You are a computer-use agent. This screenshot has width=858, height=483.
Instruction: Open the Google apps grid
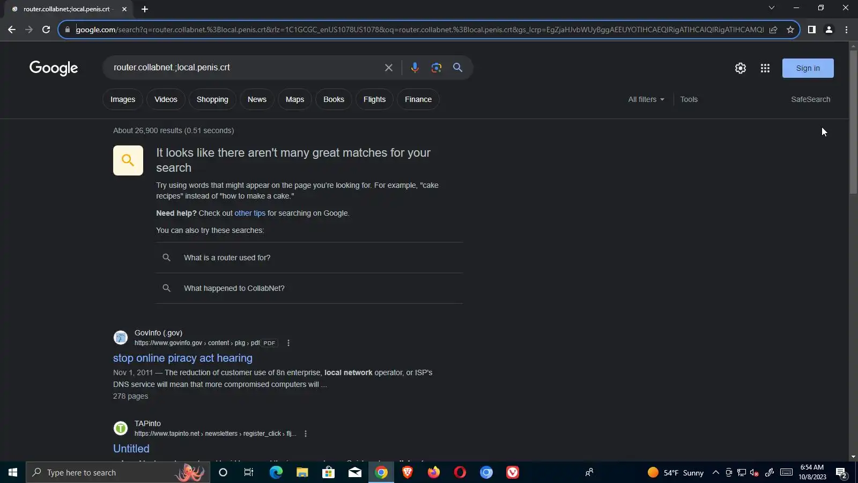click(765, 68)
